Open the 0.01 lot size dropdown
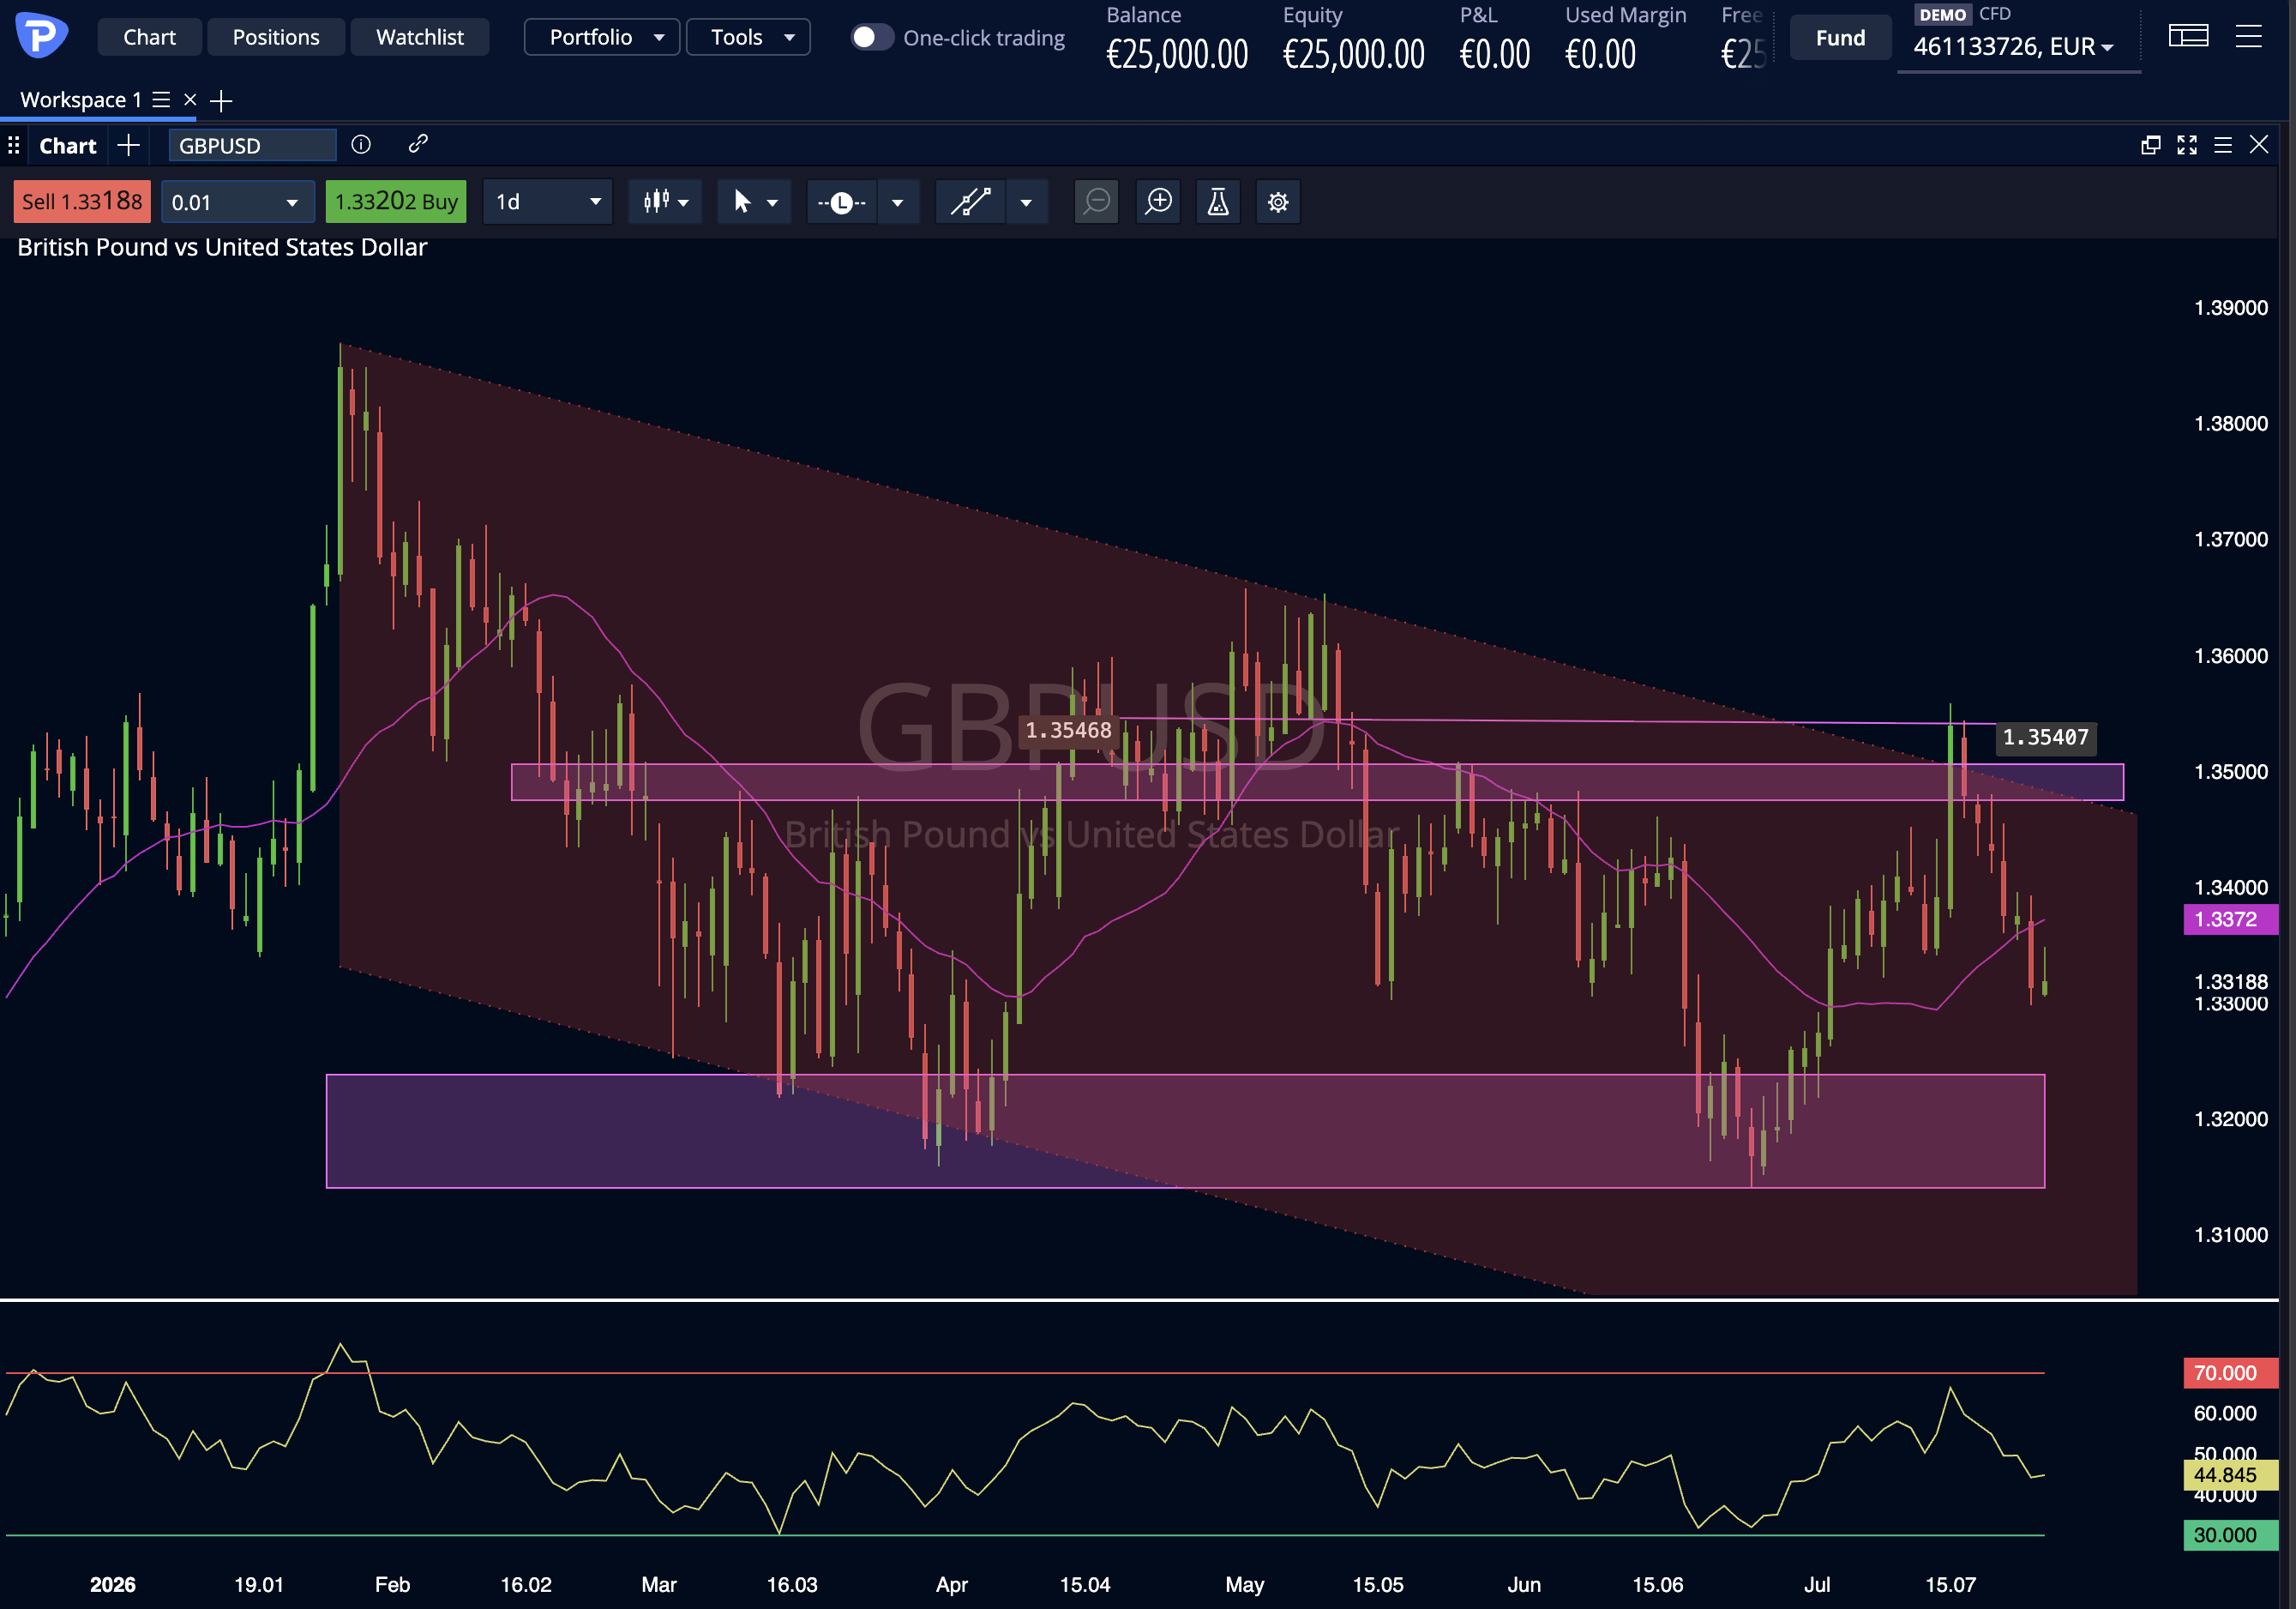Image resolution: width=2296 pixels, height=1609 pixels. pos(237,202)
